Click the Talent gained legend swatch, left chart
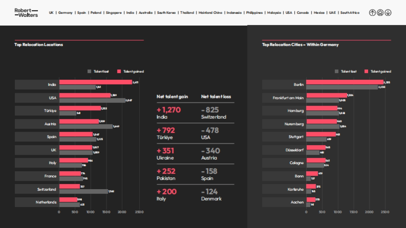Image resolution: width=406 pixels, height=228 pixels. 119,71
